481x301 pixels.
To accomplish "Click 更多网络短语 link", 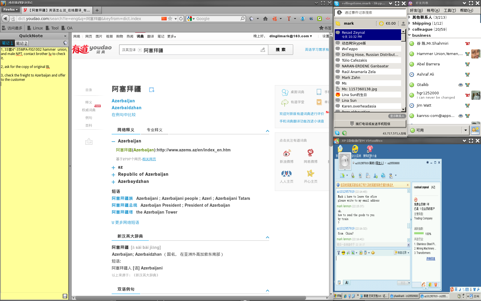I will (125, 222).
